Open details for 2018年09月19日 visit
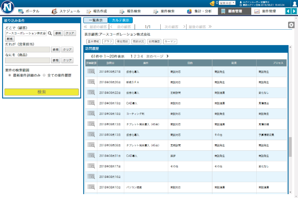Viewport: 298px width, 198px height. pos(91,103)
